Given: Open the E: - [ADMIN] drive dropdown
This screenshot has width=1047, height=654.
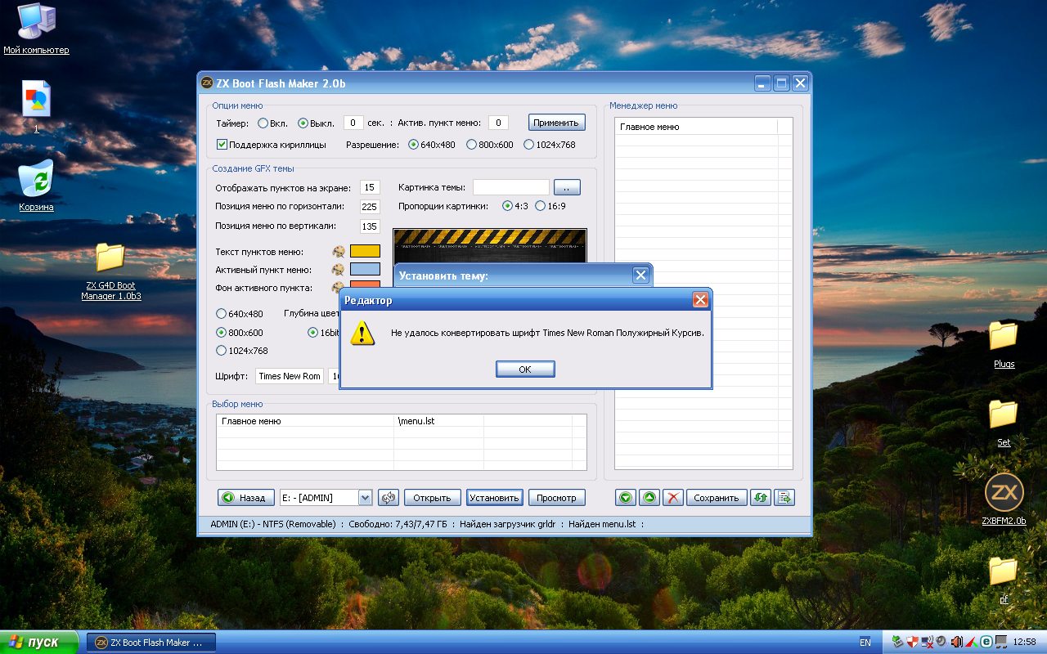Looking at the screenshot, I should tap(366, 497).
